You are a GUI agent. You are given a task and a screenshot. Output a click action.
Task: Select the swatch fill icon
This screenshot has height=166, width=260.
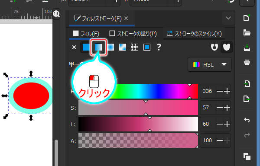147,47
